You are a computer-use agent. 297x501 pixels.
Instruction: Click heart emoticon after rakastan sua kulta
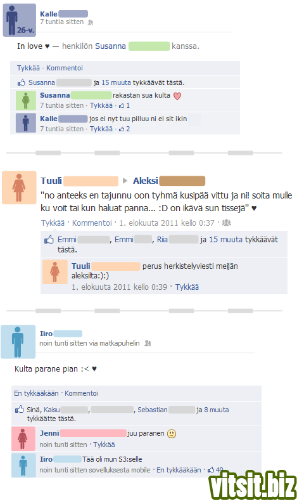point(177,96)
